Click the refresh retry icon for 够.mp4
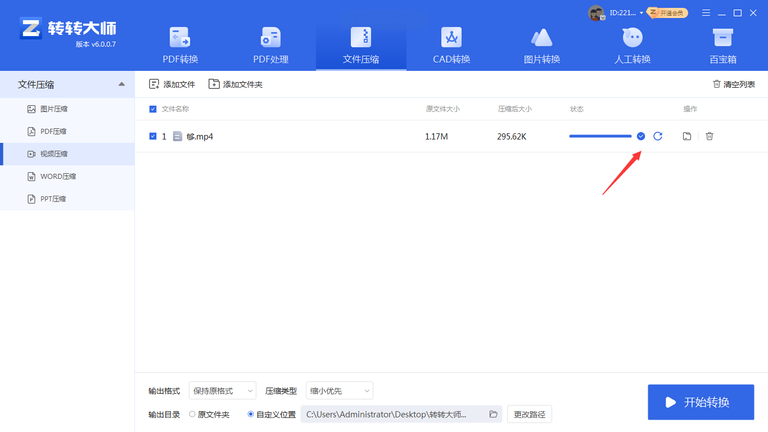The width and height of the screenshot is (768, 432). [658, 136]
